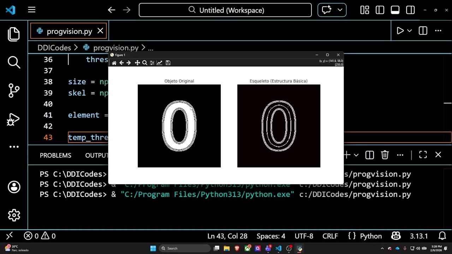Open Configure subplots in Figure 1
This screenshot has height=254, width=452.
click(x=152, y=63)
